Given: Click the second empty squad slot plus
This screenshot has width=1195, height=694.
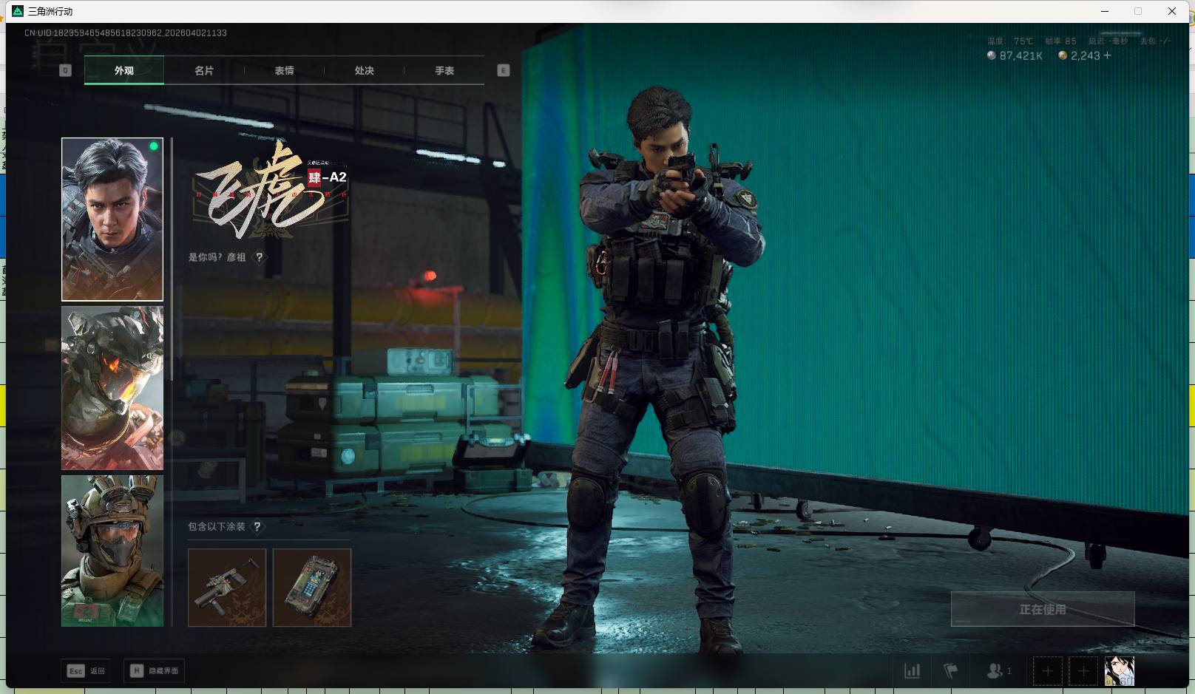Looking at the screenshot, I should click(1083, 671).
